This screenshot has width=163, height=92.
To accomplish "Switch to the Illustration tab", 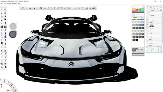I will tap(135, 17).
